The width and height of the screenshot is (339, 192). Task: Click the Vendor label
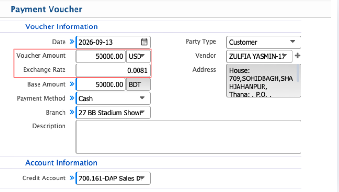coord(206,56)
